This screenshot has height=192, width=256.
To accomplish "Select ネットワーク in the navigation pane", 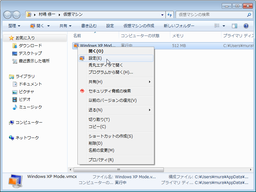I will pyautogui.click(x=27, y=138).
